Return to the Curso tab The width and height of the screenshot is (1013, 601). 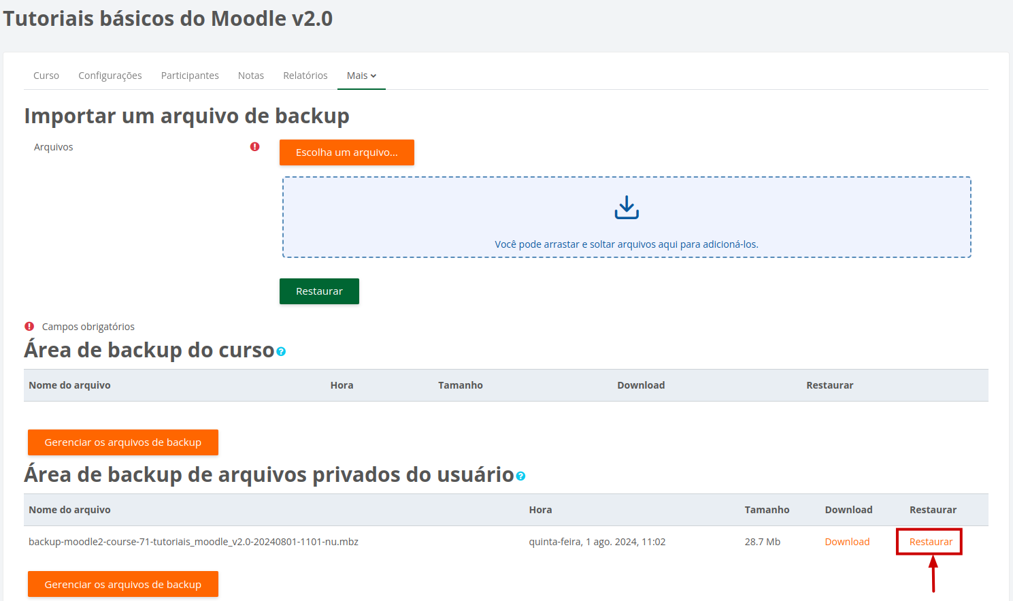point(46,75)
